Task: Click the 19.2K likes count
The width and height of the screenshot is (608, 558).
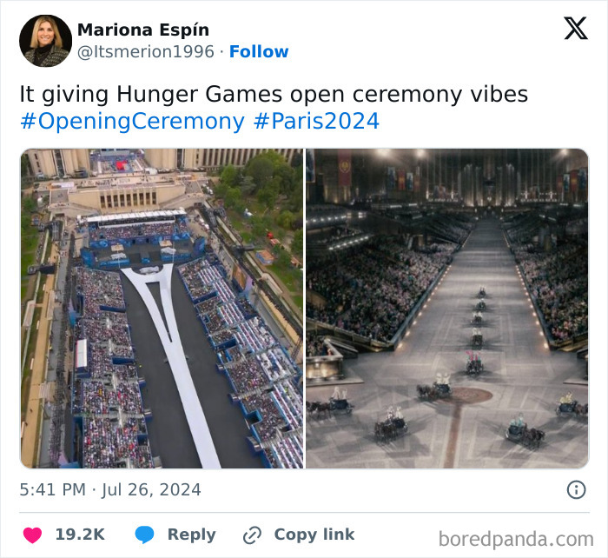Action: (80, 535)
